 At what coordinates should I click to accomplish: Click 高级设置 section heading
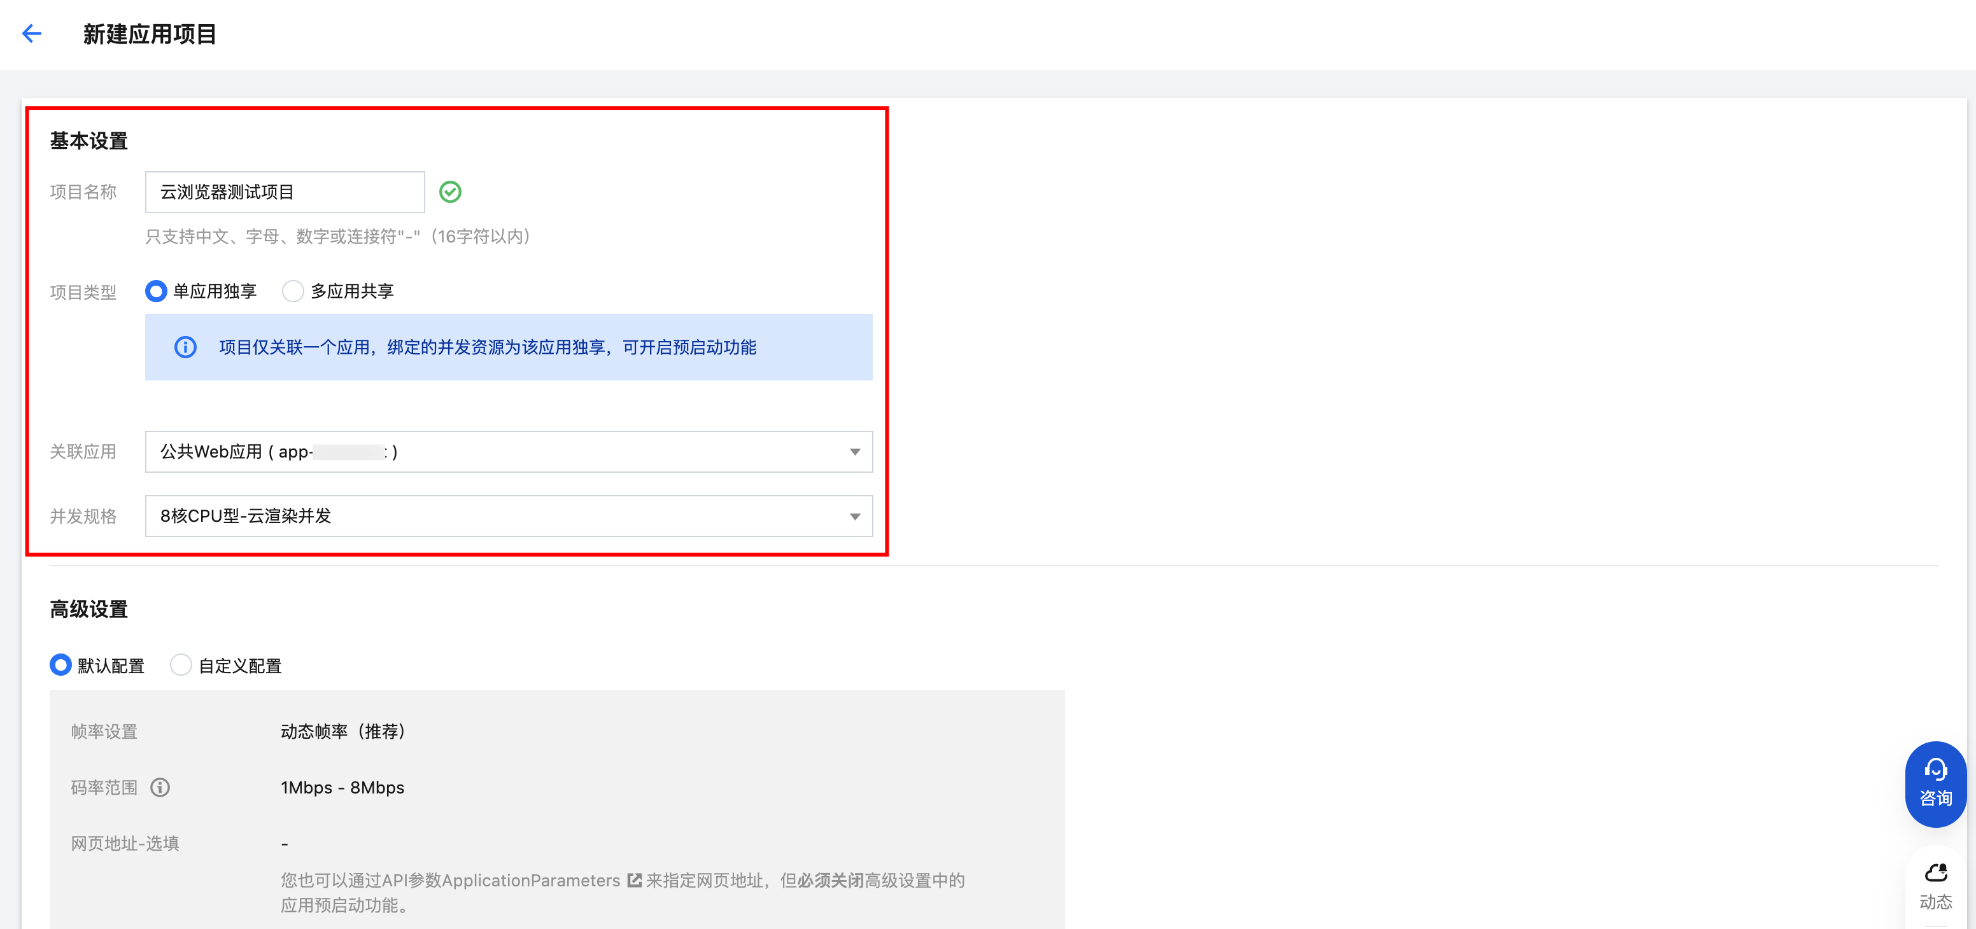click(x=89, y=610)
